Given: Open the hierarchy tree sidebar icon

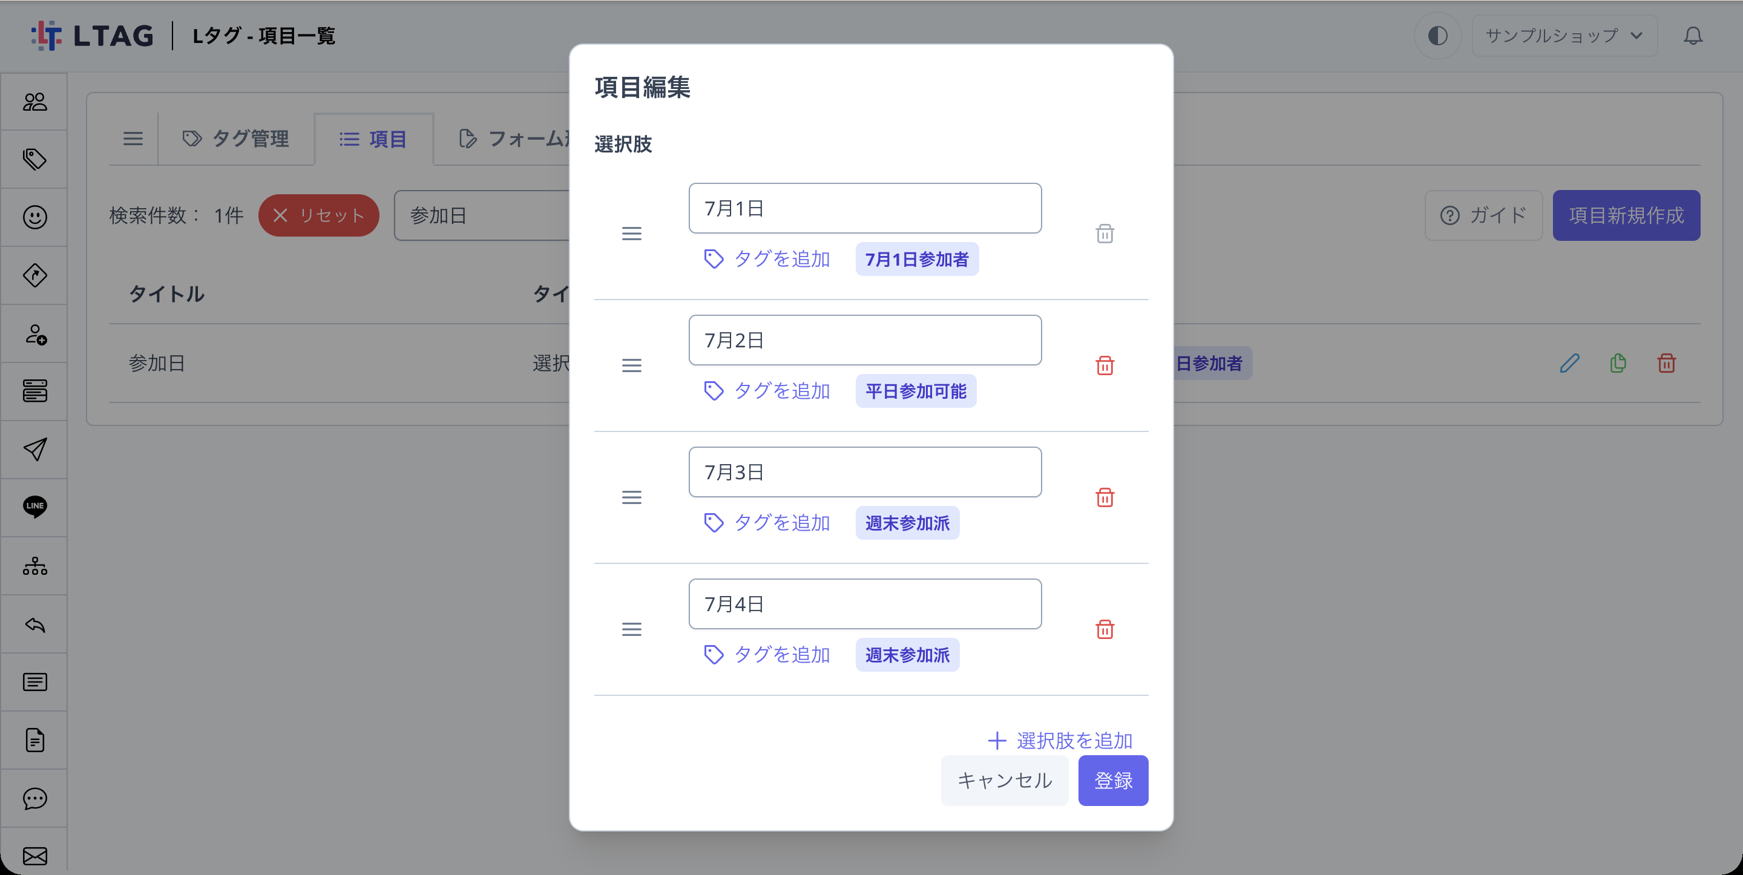Looking at the screenshot, I should [34, 566].
